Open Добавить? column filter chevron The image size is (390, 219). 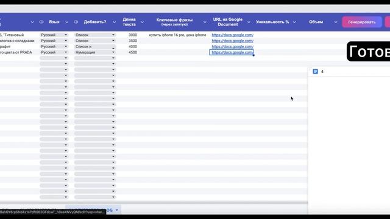pyautogui.click(x=114, y=22)
